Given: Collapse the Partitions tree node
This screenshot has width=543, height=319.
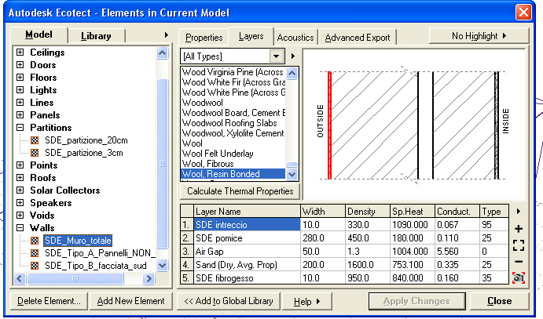Looking at the screenshot, I should (20, 128).
